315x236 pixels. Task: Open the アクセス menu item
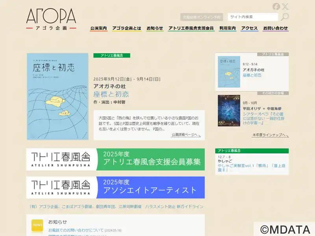[249, 28]
